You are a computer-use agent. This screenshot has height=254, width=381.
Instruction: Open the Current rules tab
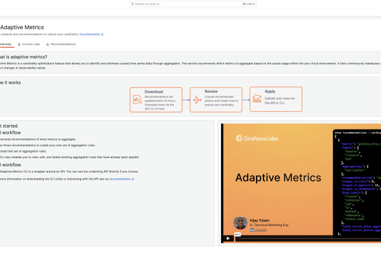coord(31,44)
